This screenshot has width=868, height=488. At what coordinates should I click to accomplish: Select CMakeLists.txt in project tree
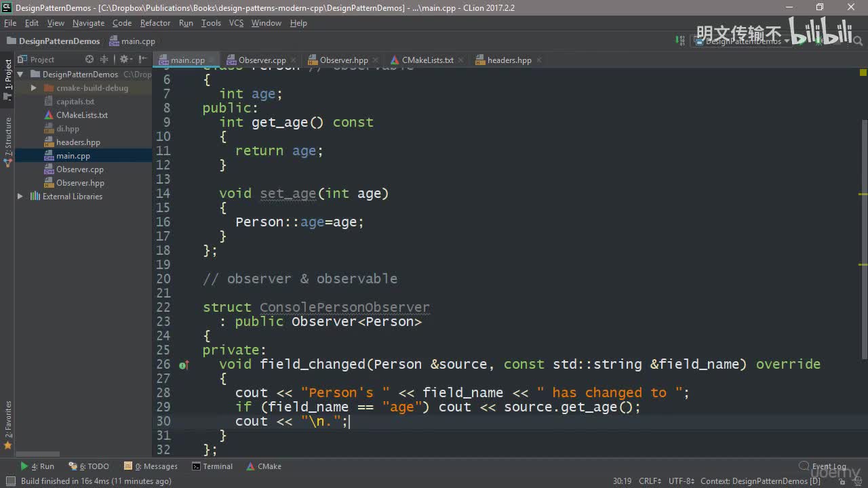(x=82, y=115)
